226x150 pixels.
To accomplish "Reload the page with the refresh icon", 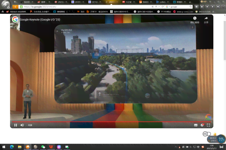I will pyautogui.click(x=163, y=7).
